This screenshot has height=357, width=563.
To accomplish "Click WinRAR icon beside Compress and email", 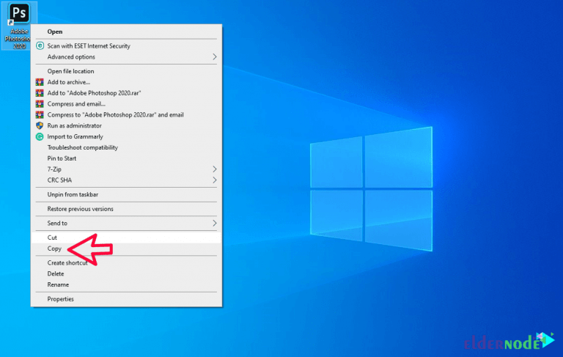I will pyautogui.click(x=40, y=104).
